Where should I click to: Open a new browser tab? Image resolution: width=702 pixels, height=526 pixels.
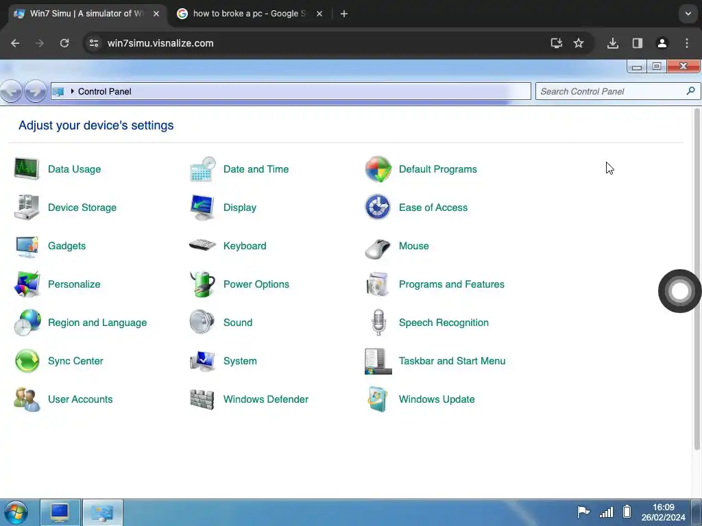(x=344, y=14)
